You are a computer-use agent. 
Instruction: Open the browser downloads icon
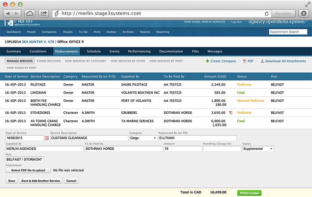[303, 13]
